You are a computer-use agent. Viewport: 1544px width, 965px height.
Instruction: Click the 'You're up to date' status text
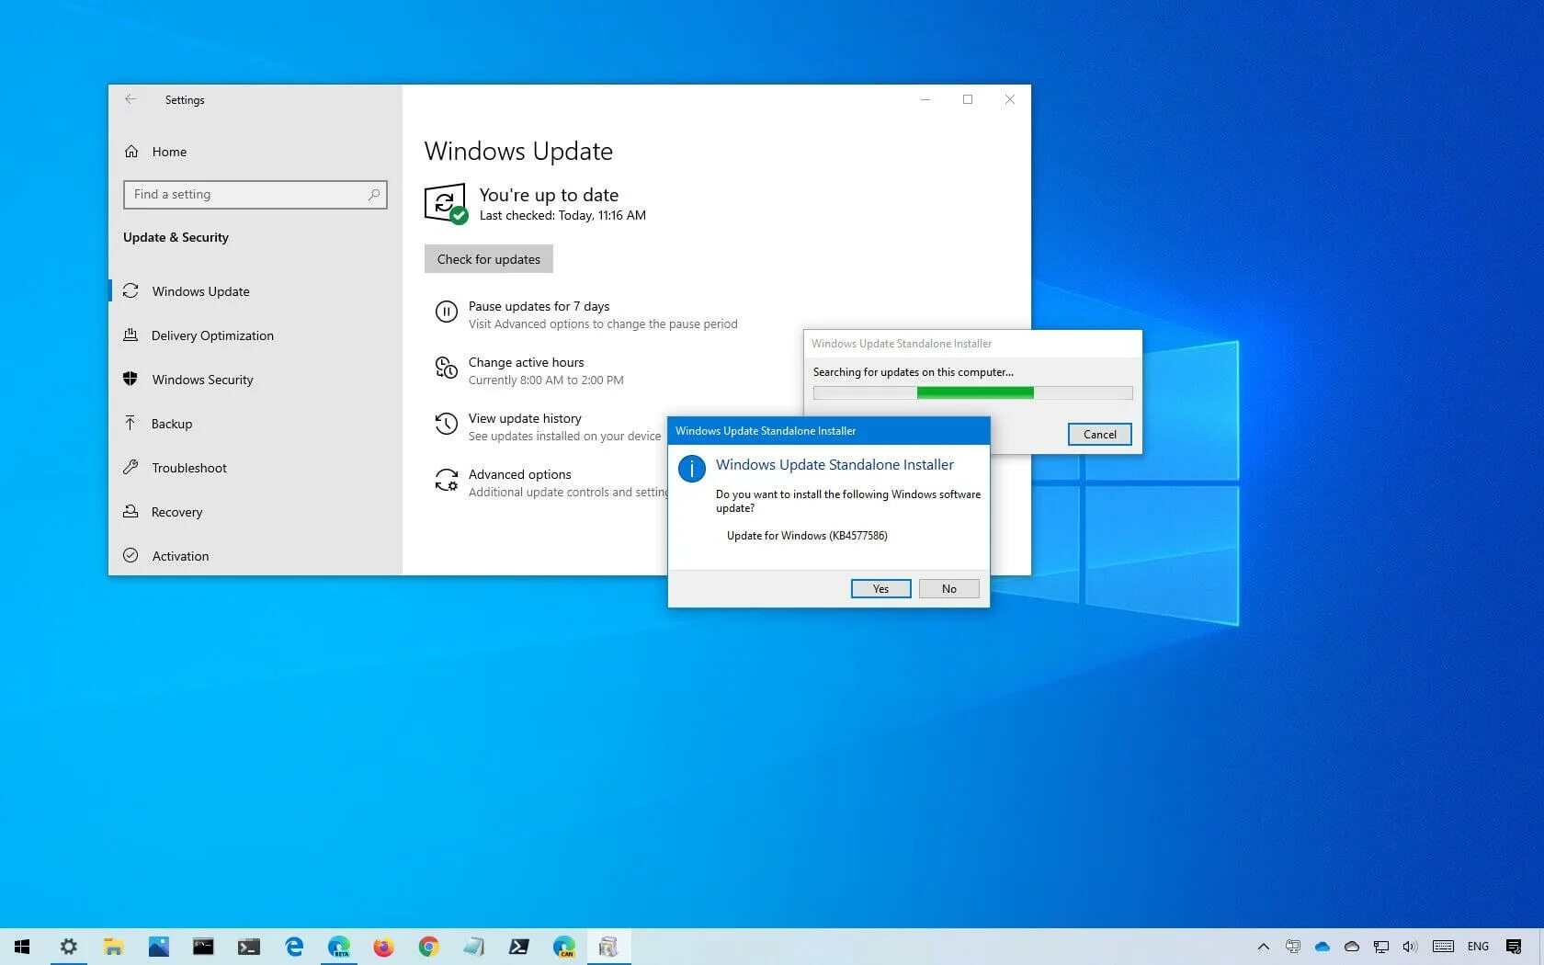click(549, 195)
